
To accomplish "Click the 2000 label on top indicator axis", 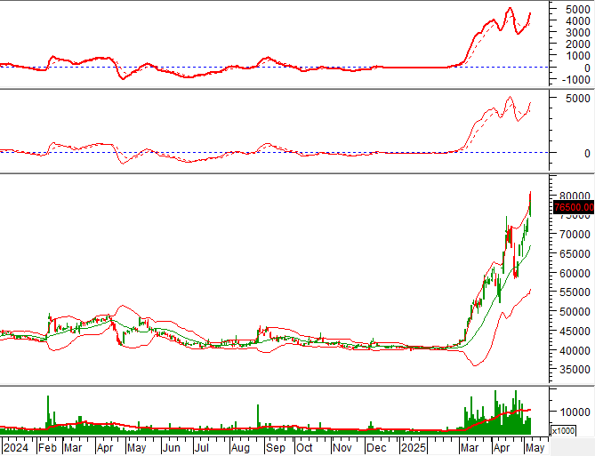I will pyautogui.click(x=578, y=44).
